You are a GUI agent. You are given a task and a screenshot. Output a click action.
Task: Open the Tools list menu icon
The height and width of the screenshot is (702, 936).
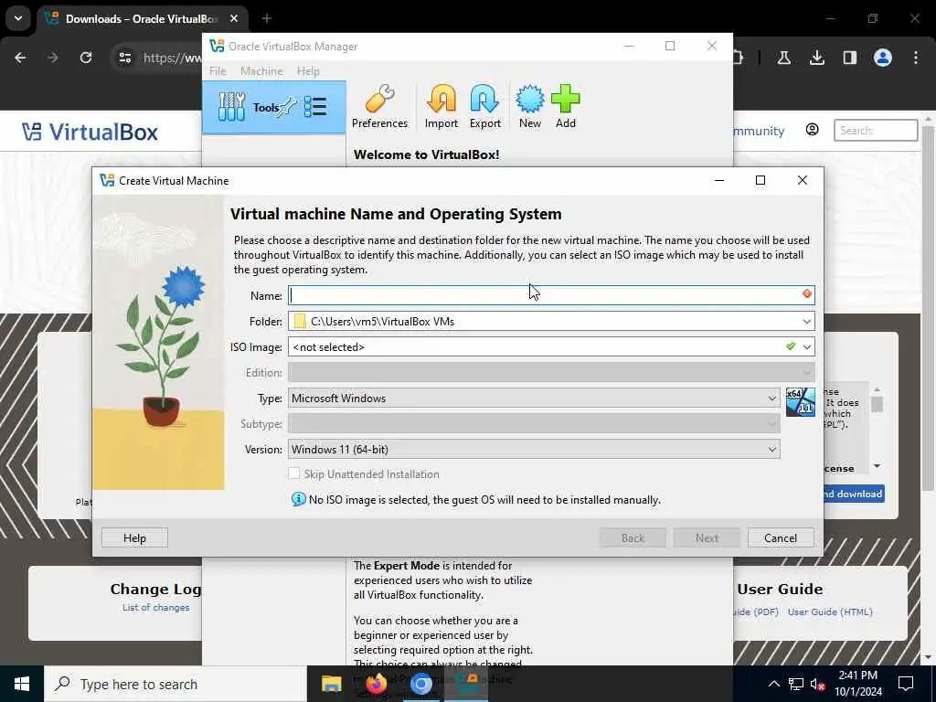315,108
